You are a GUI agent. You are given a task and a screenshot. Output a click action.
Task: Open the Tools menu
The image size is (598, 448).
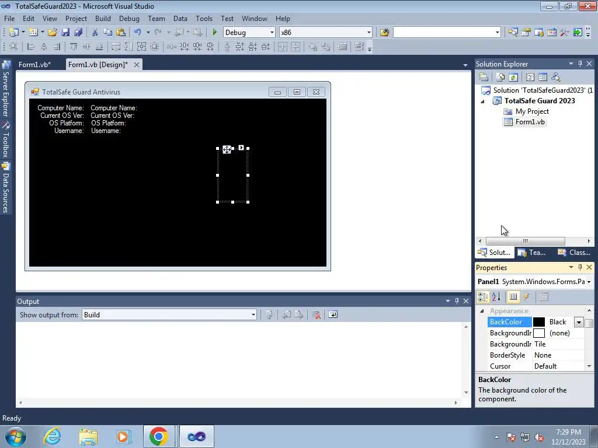(x=204, y=18)
